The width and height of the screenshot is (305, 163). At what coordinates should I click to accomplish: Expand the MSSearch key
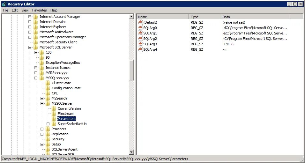coord(42,98)
